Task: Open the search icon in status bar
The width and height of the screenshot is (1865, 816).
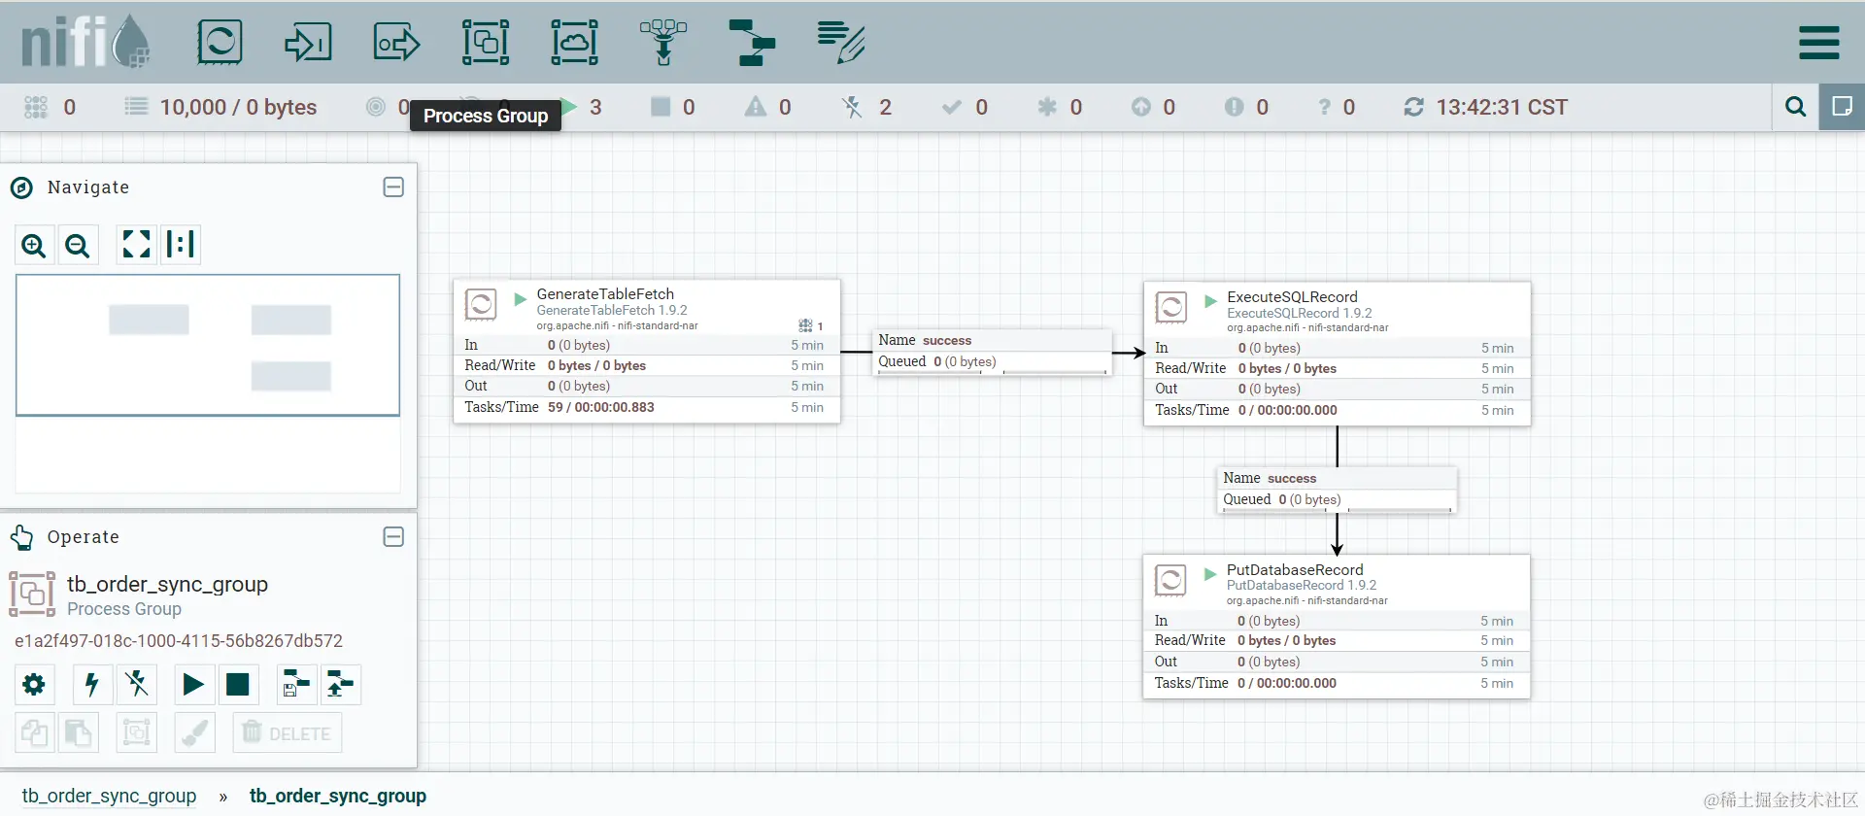Action: pos(1795,107)
